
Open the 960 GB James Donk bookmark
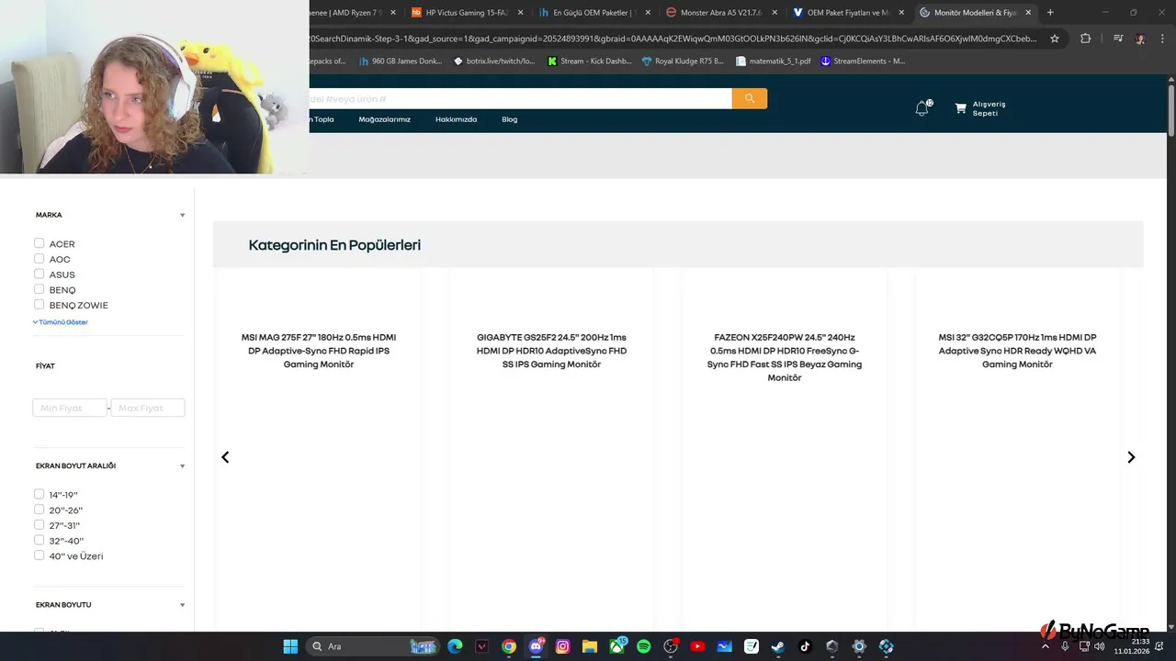pyautogui.click(x=401, y=62)
